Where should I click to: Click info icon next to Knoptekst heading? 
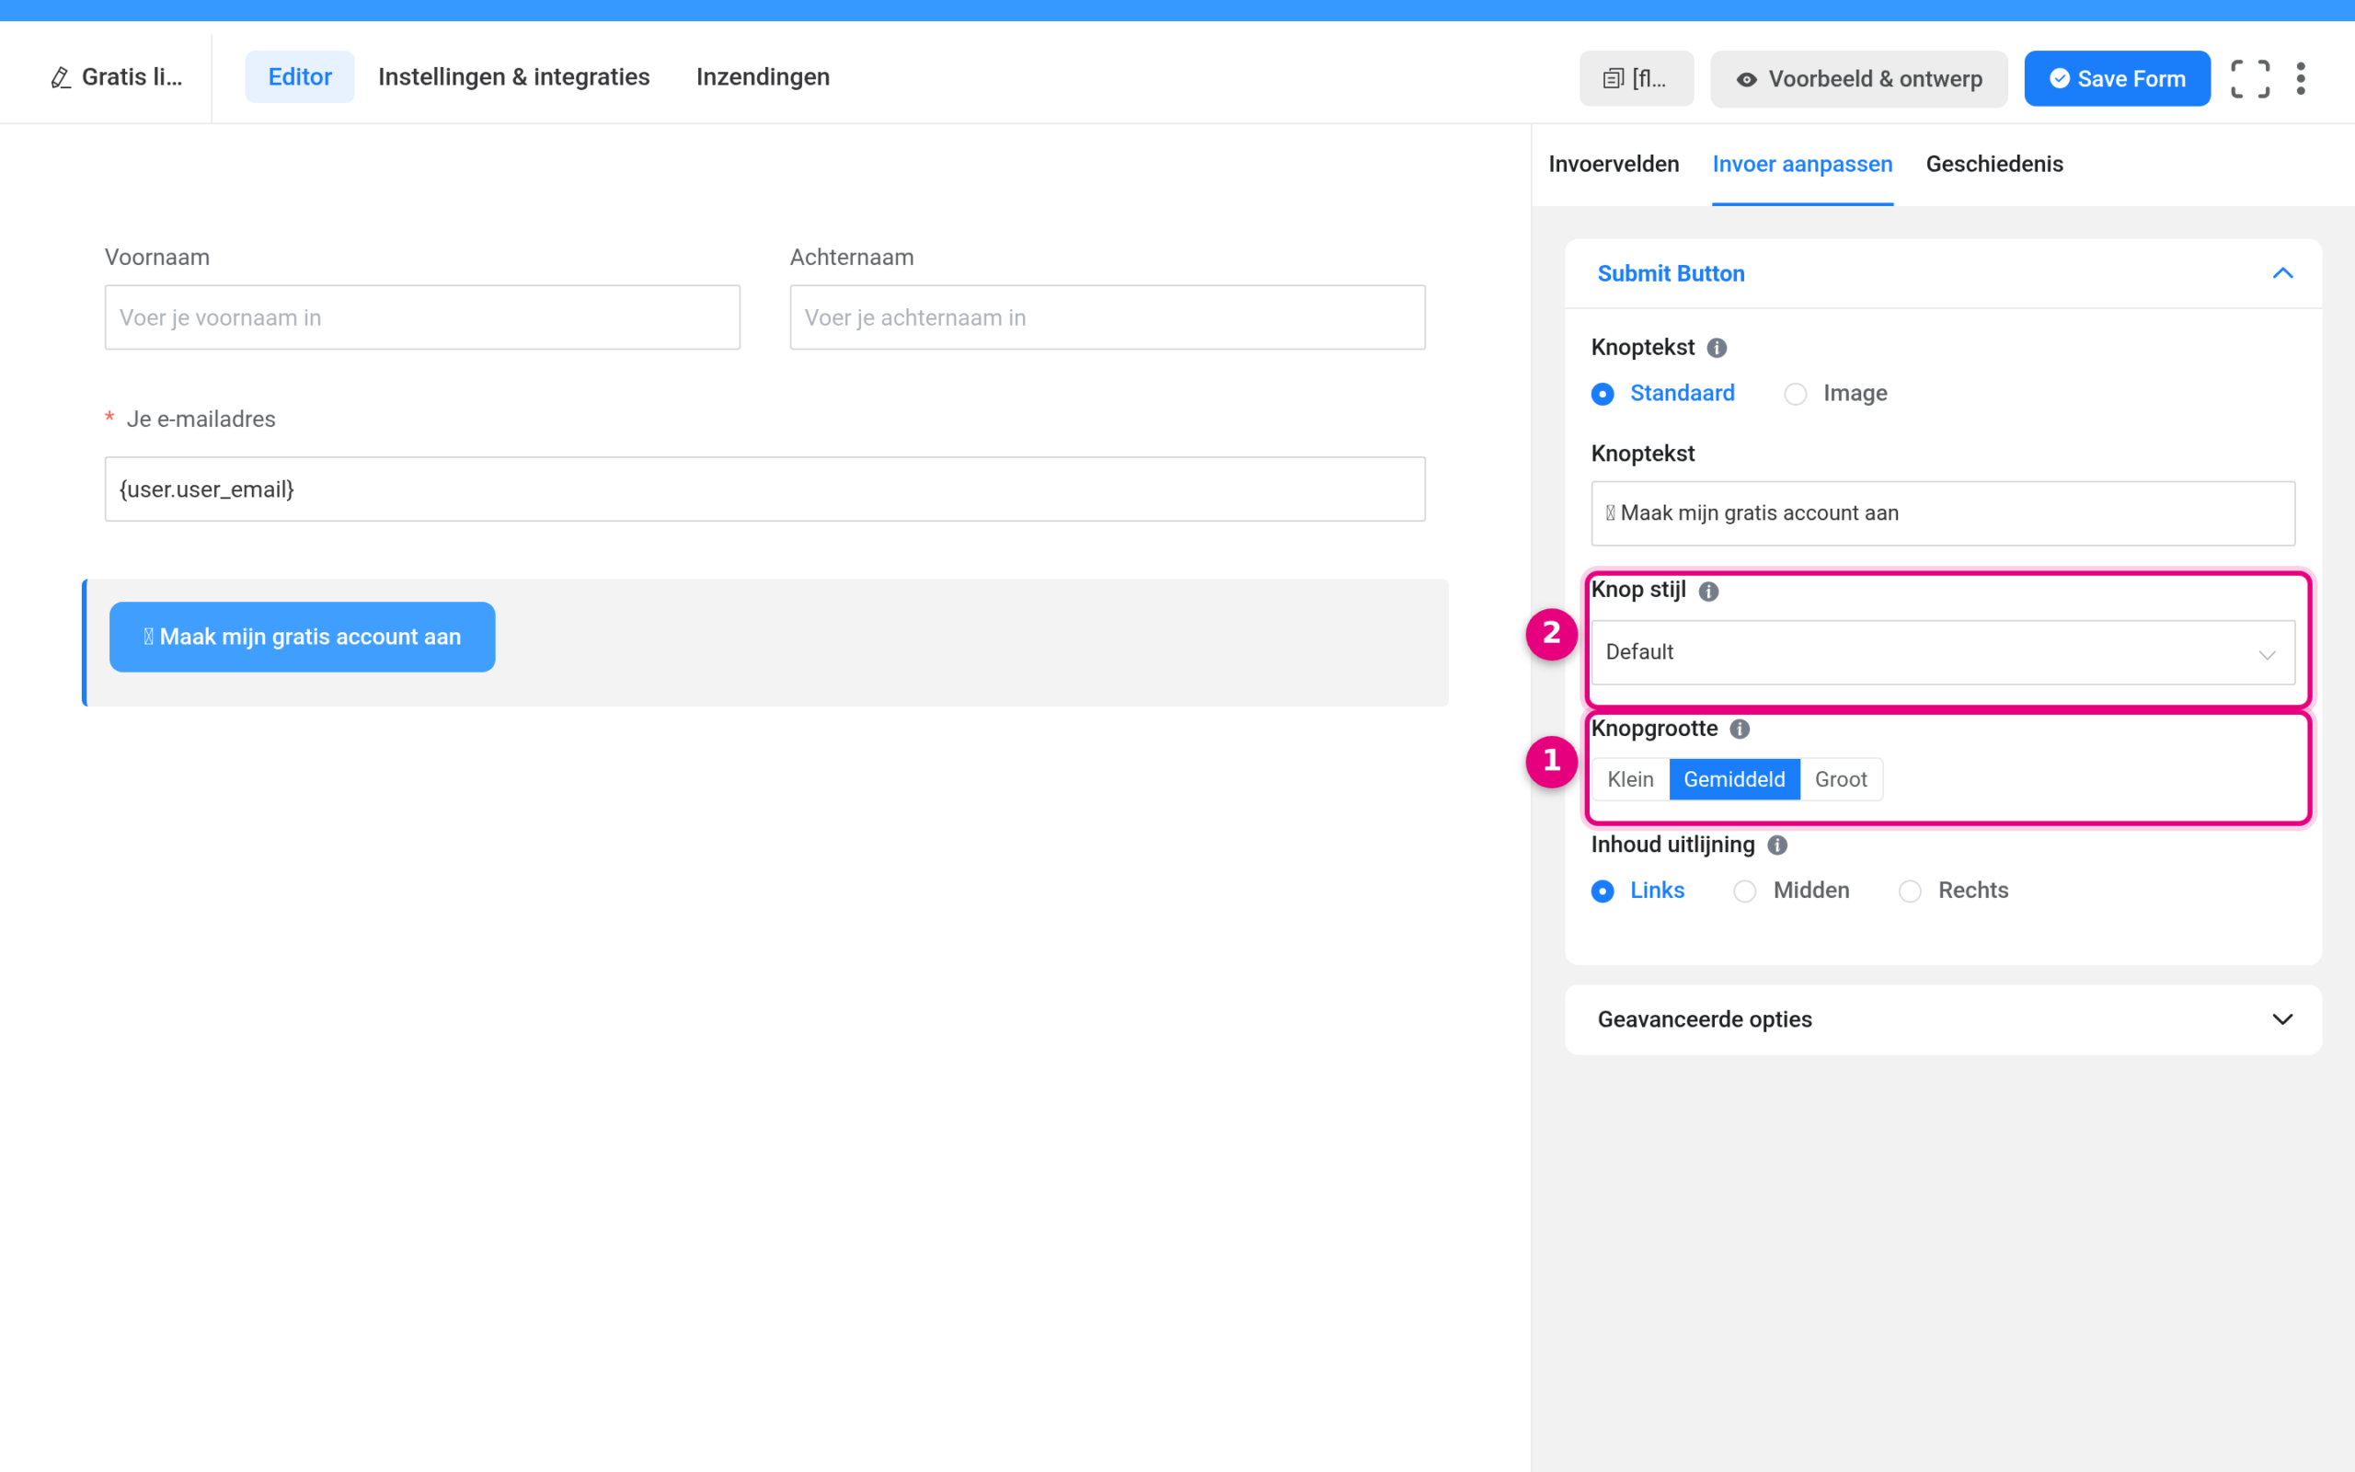1717,348
